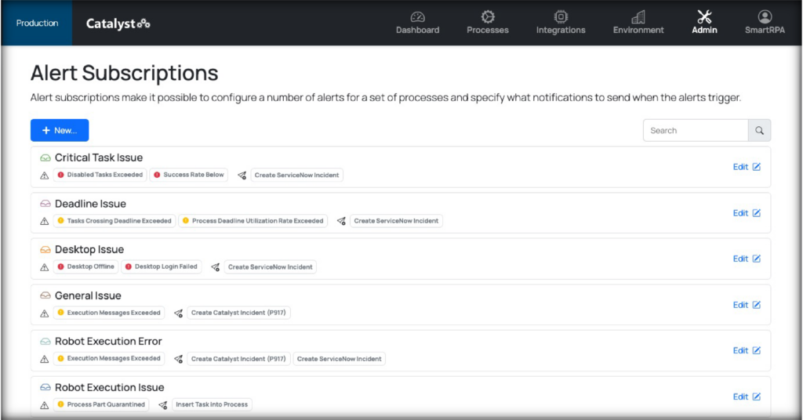Click the Processes gear icon
Screen dimensions: 803x420
coord(487,16)
